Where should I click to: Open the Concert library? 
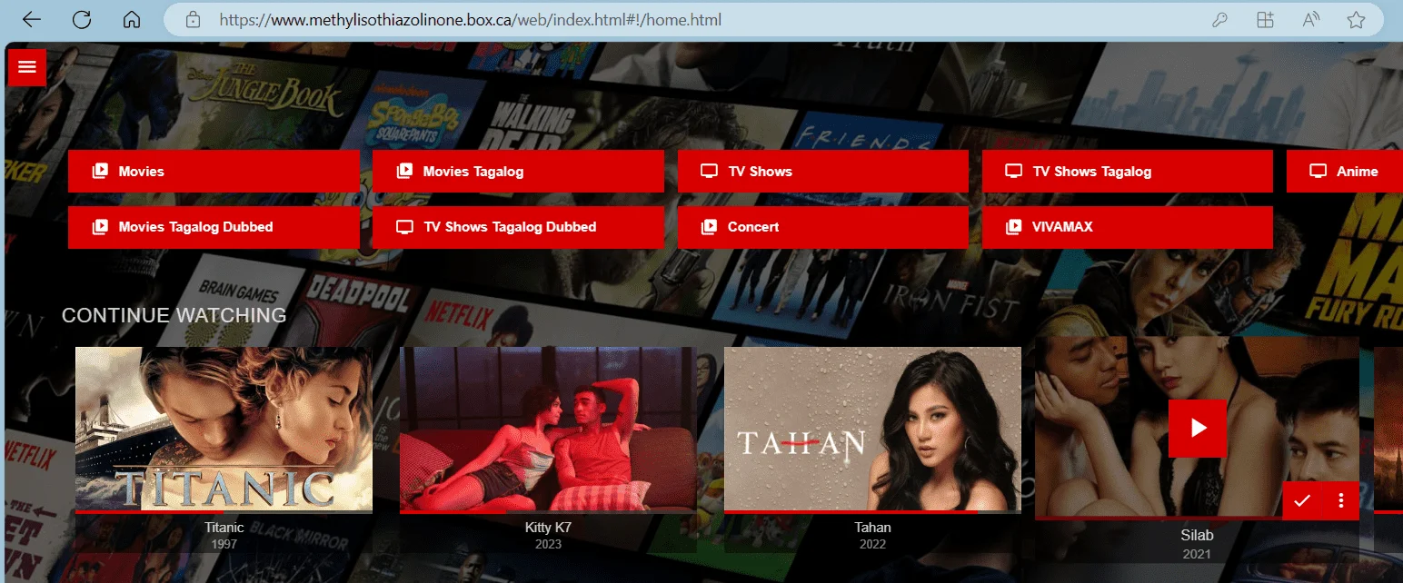tap(822, 227)
